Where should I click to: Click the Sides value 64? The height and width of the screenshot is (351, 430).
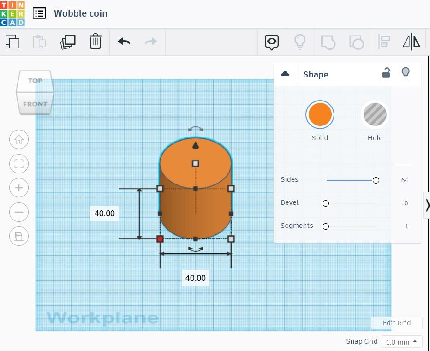[x=405, y=180]
